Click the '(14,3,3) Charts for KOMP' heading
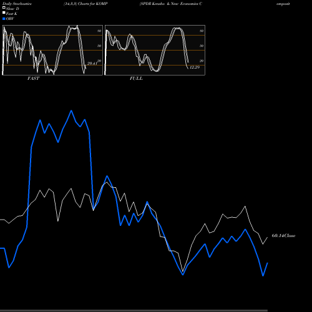Viewport: 312px width, 312px height. point(85,4)
